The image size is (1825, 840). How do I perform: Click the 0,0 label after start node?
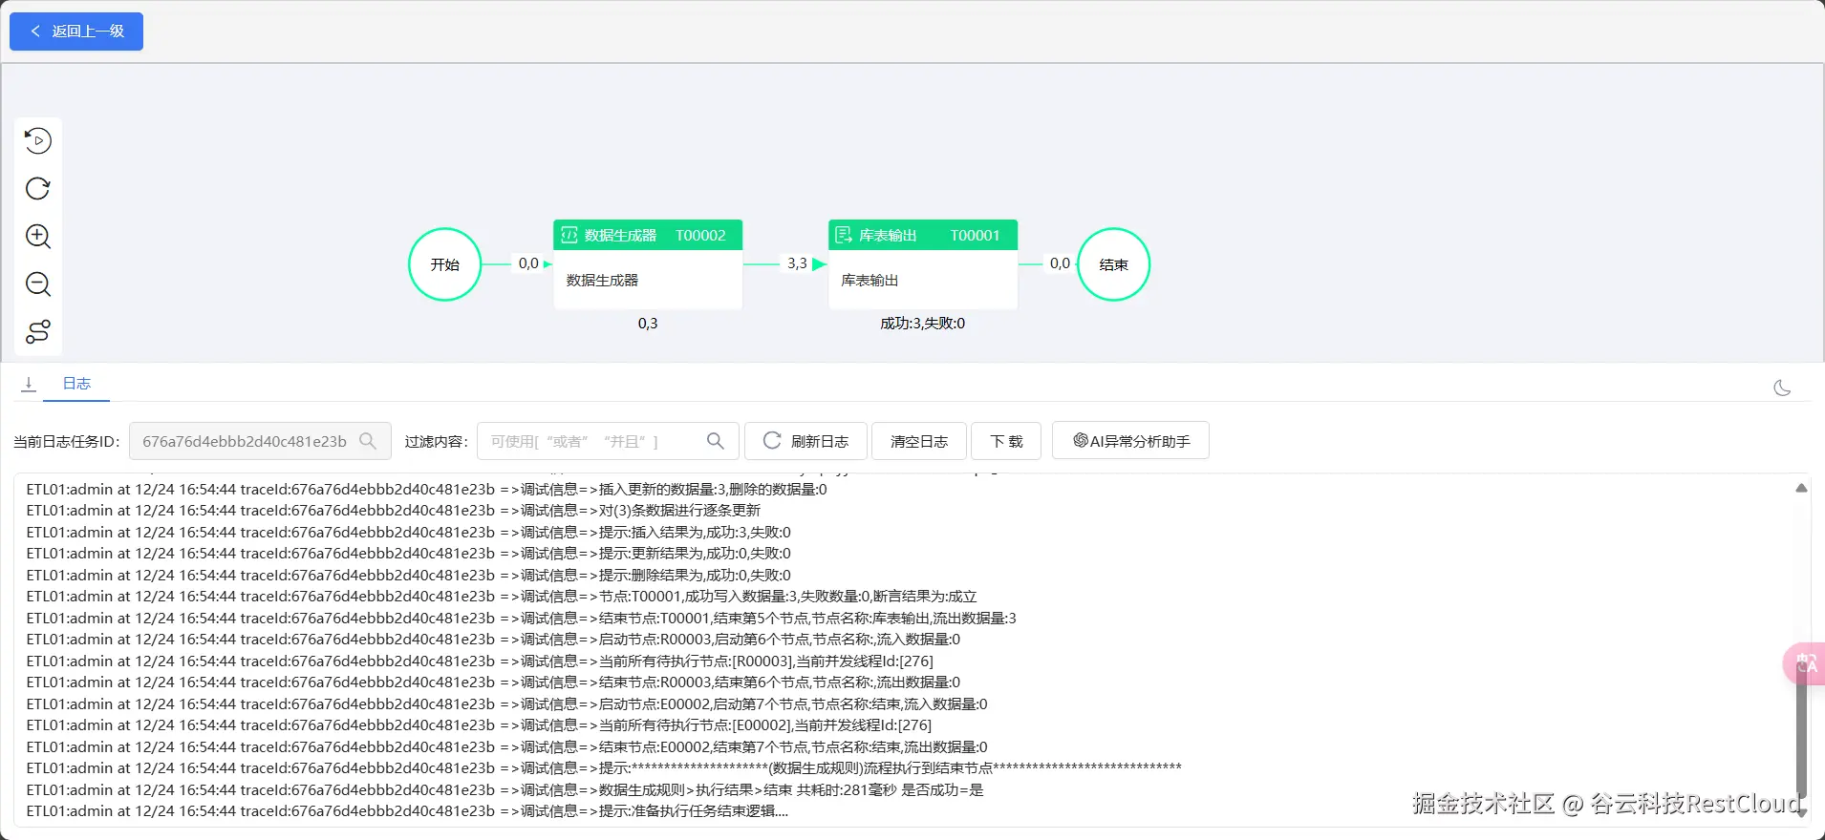click(x=528, y=263)
